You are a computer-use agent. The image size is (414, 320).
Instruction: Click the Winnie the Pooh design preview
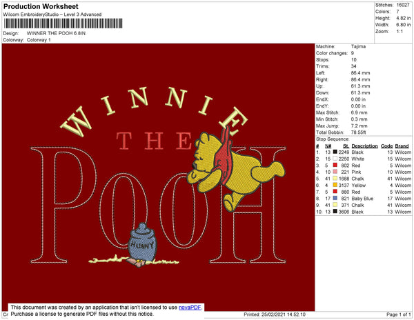point(158,177)
